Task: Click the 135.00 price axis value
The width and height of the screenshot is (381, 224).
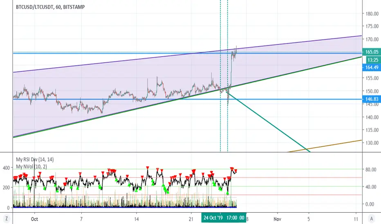Action: point(372,130)
